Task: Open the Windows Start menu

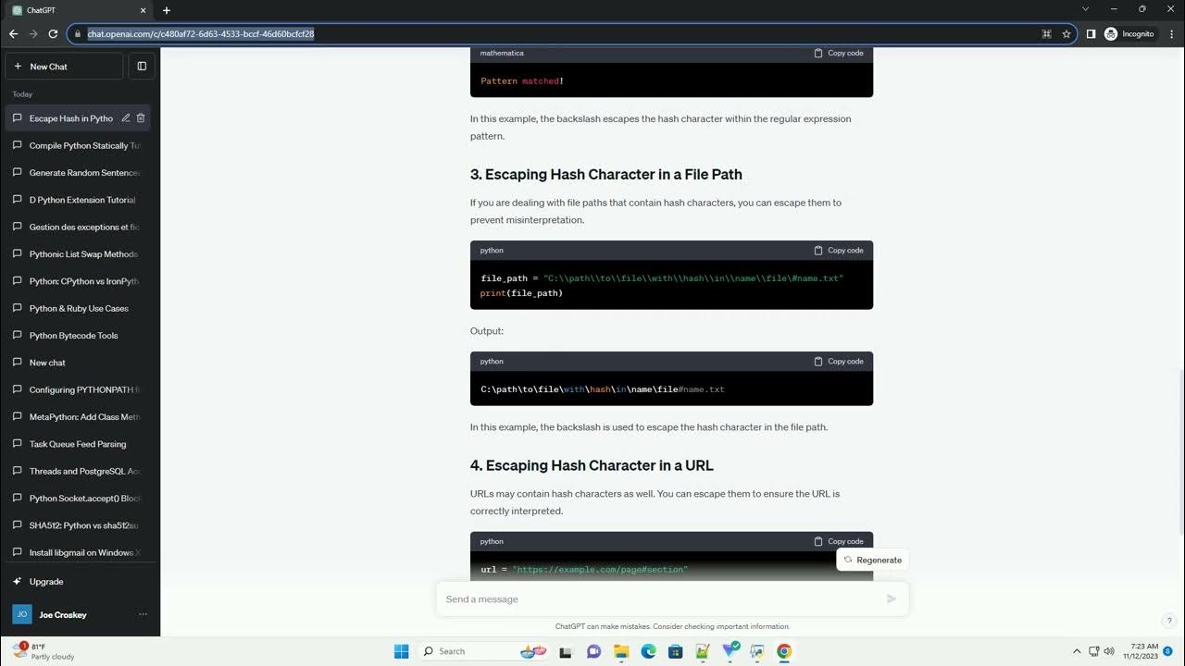Action: point(401,651)
